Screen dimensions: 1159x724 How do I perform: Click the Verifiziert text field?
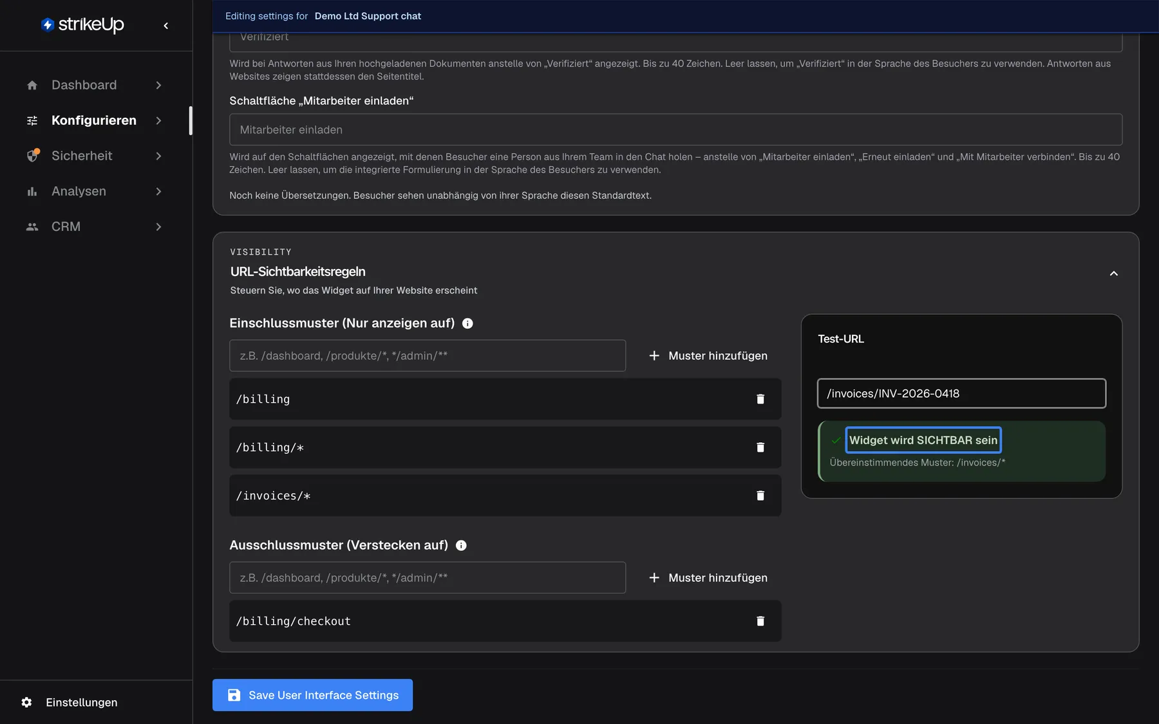[x=675, y=41]
